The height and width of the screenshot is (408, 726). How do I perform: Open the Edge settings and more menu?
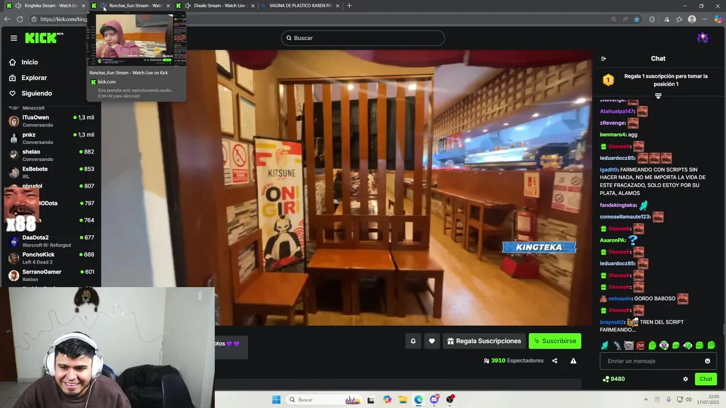(705, 19)
